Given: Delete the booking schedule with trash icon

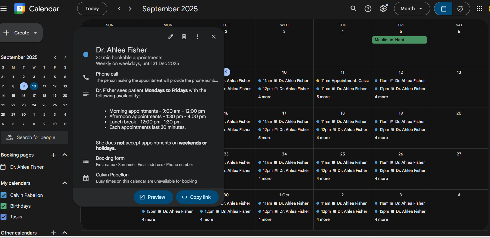Looking at the screenshot, I should [x=184, y=37].
